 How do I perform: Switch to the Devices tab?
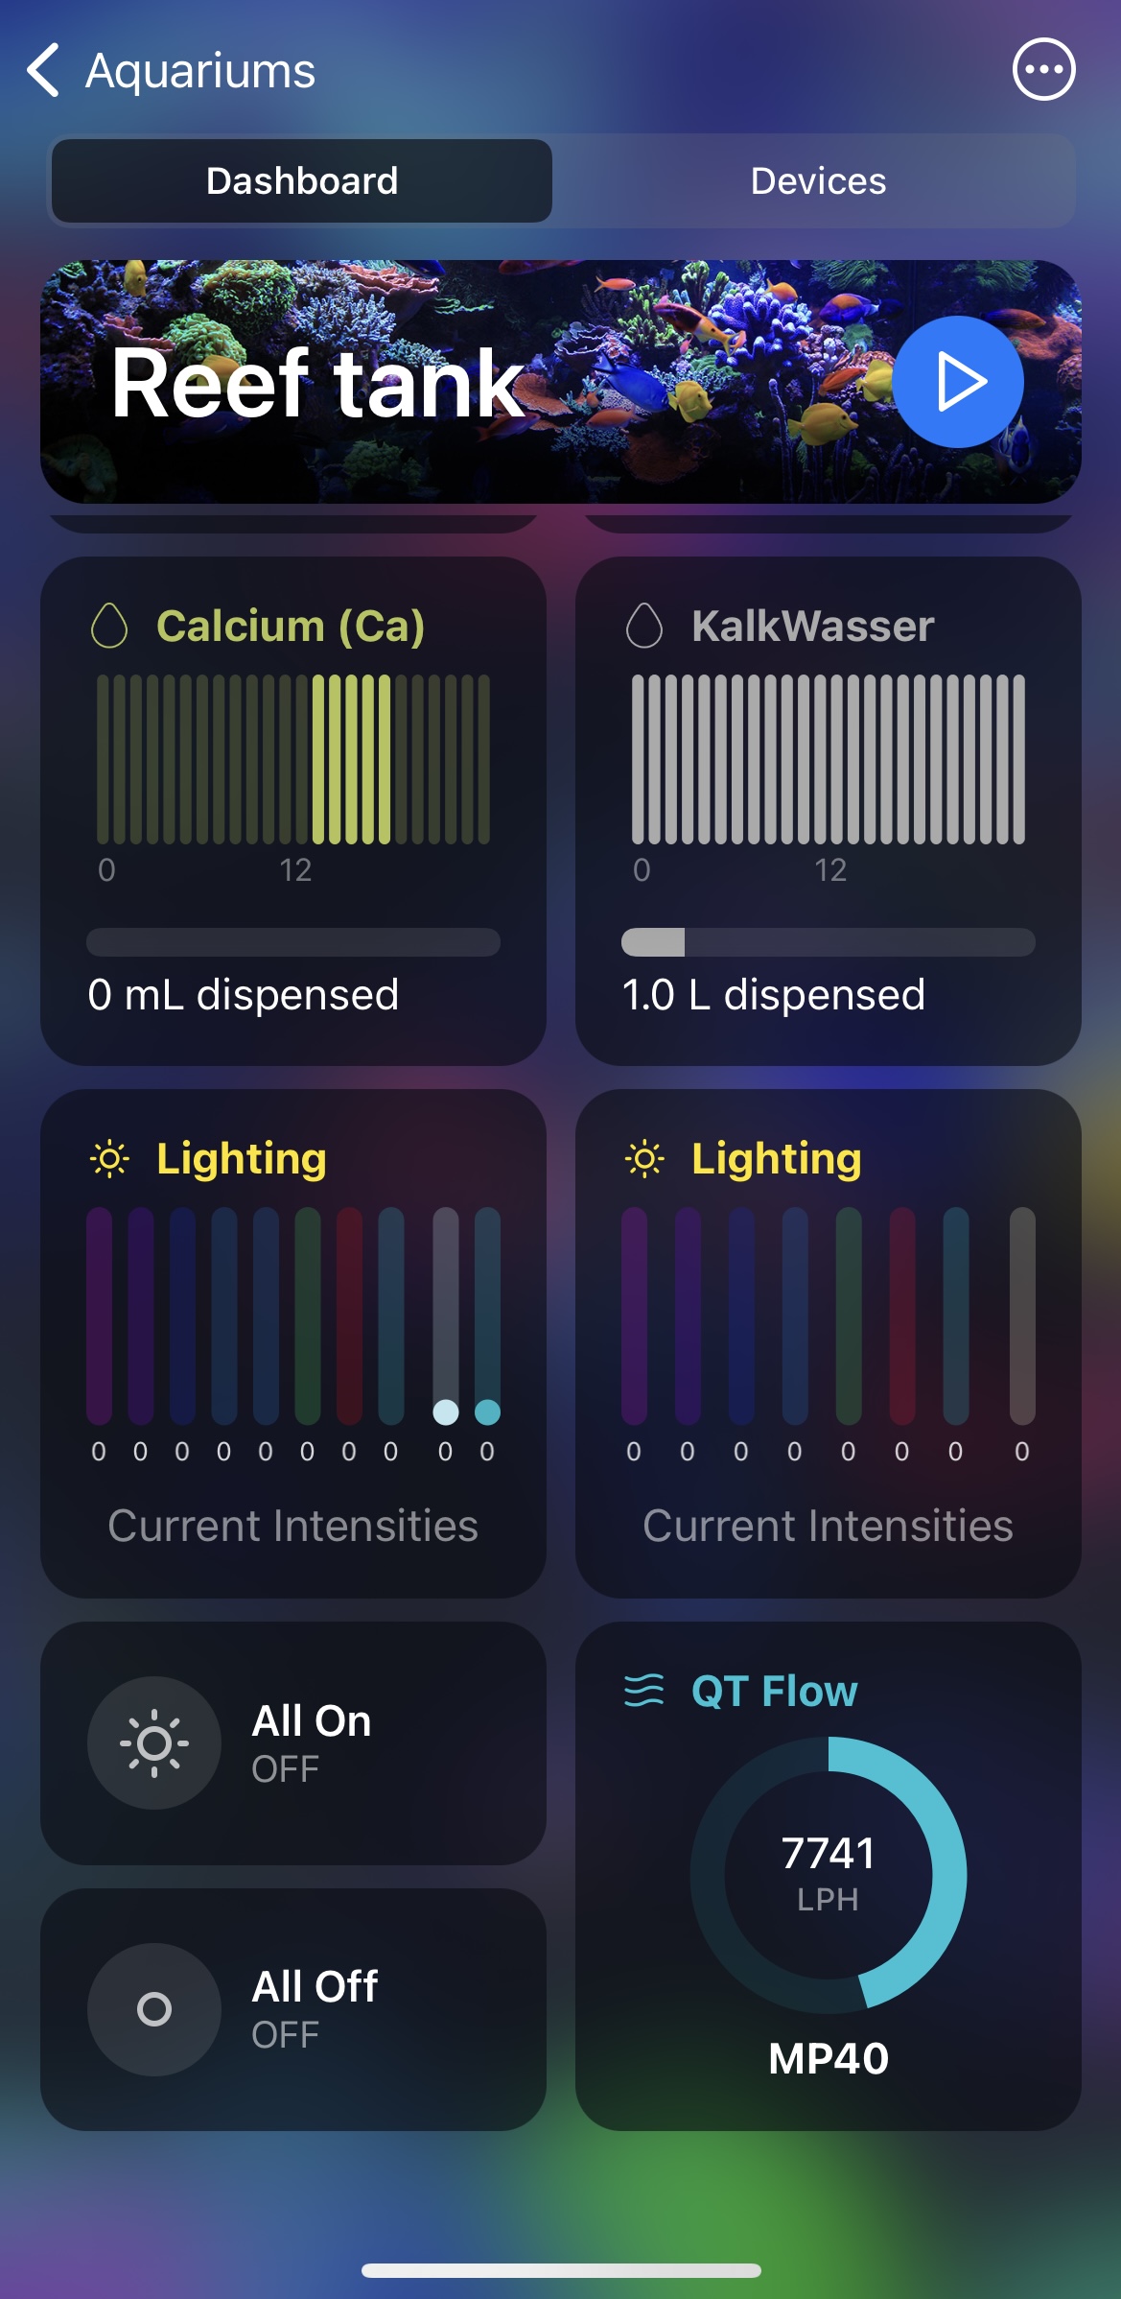tap(818, 181)
